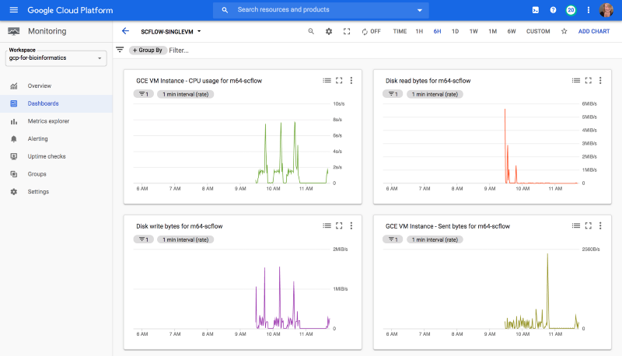This screenshot has width=622, height=356.
Task: Open Overview in Monitoring sidebar
Action: (56, 86)
